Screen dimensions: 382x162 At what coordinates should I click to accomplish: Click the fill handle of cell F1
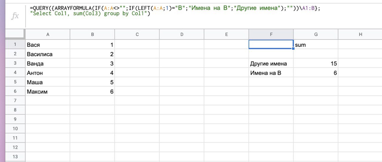tap(293, 48)
